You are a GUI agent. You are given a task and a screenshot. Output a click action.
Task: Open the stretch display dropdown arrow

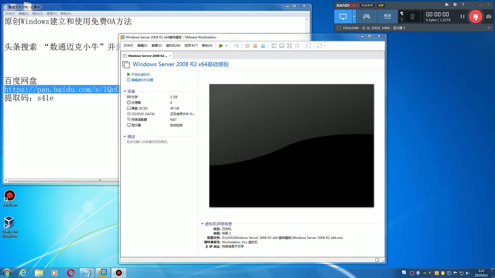pyautogui.click(x=325, y=46)
